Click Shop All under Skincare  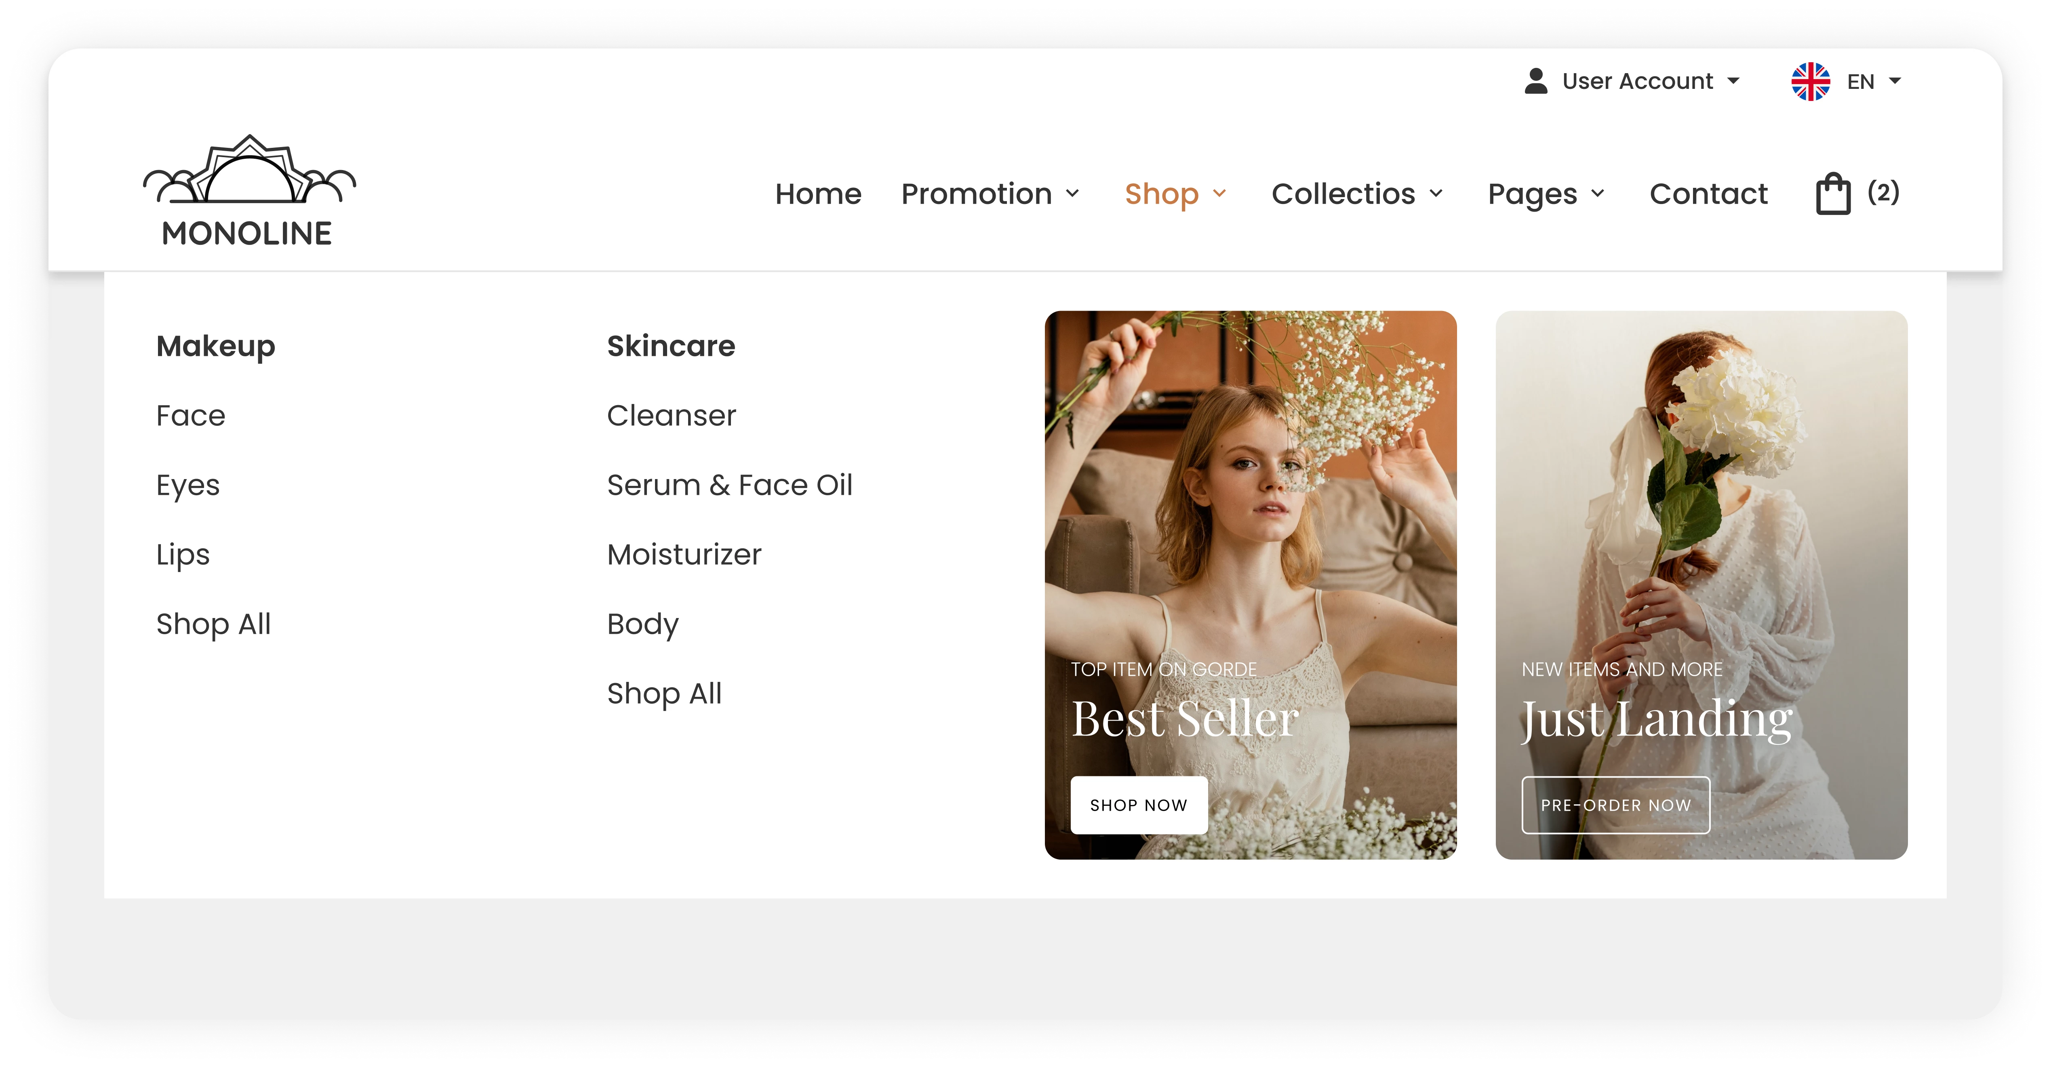click(665, 693)
